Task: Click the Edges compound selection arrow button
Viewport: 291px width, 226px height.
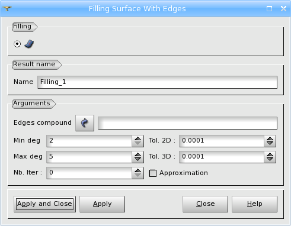Action: [x=85, y=123]
